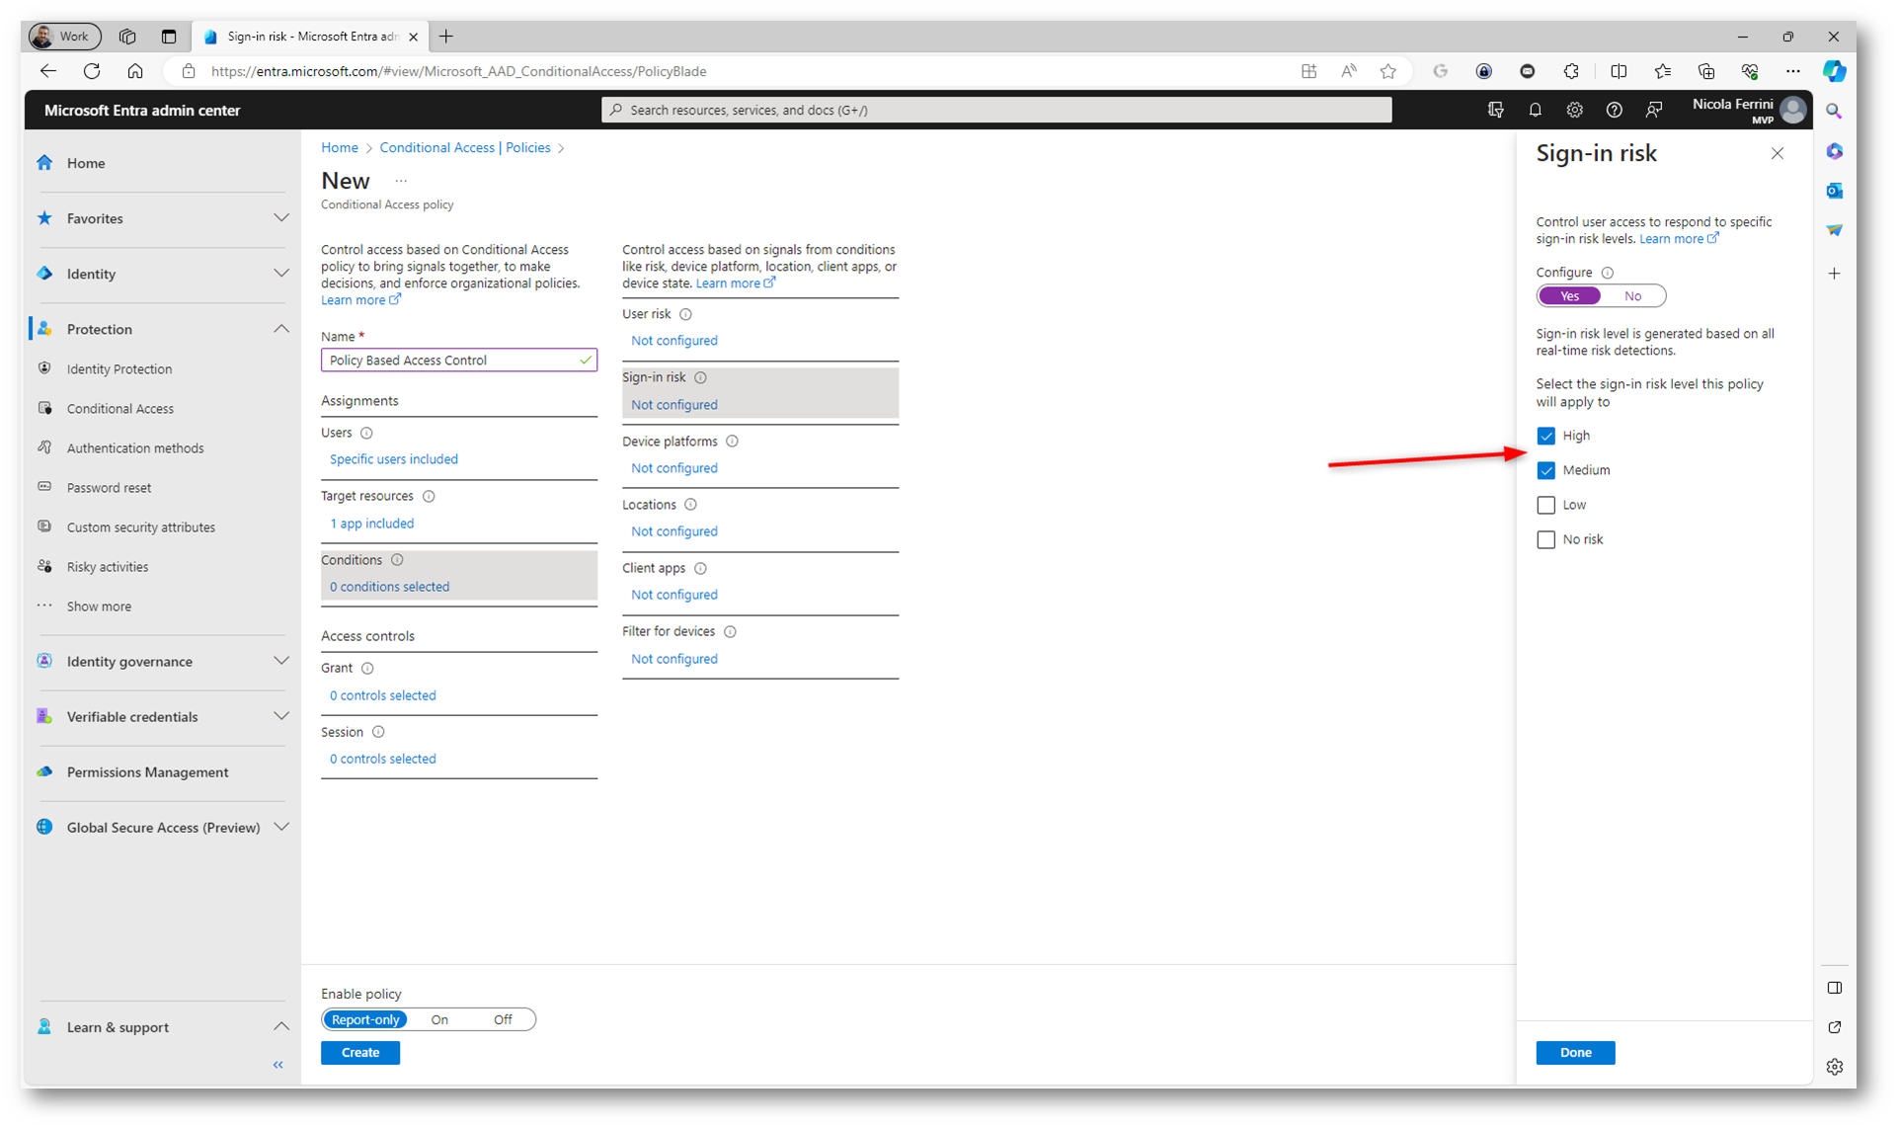Image resolution: width=1898 pixels, height=1130 pixels.
Task: Set Enable policy to Off
Action: point(503,1019)
